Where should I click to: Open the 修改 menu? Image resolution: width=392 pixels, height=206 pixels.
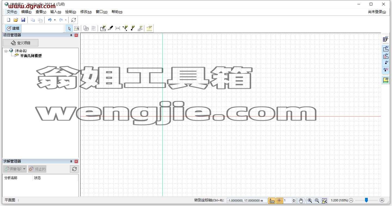click(86, 12)
